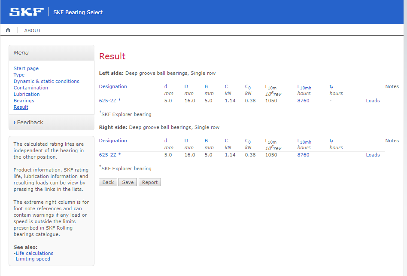Open Bearings menu entry
This screenshot has width=407, height=276.
(24, 101)
